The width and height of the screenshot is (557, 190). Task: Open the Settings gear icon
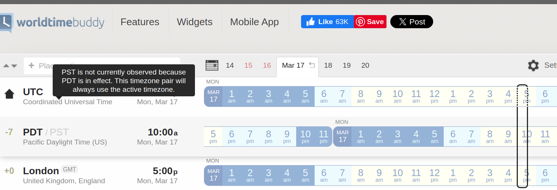(533, 66)
